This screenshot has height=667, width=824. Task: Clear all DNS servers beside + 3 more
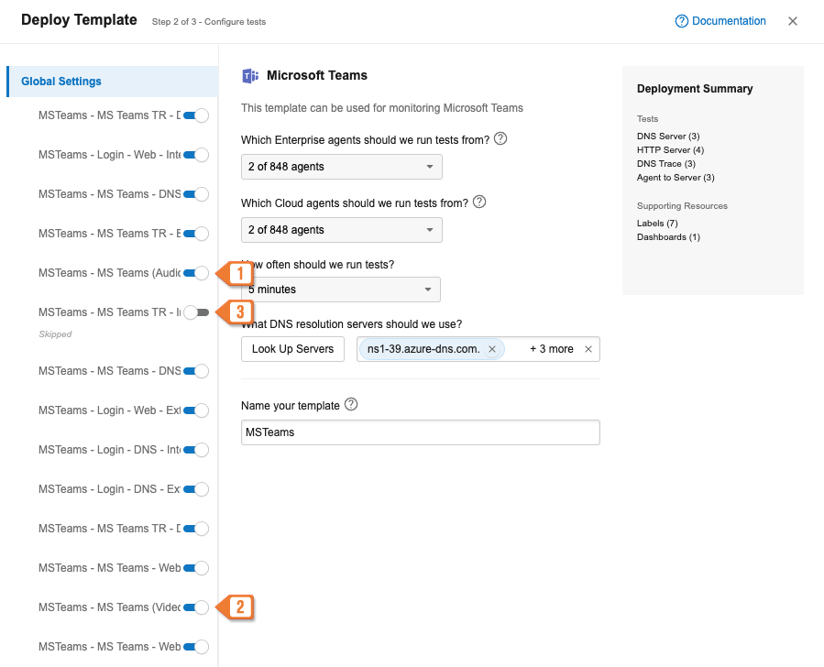pyautogui.click(x=588, y=349)
